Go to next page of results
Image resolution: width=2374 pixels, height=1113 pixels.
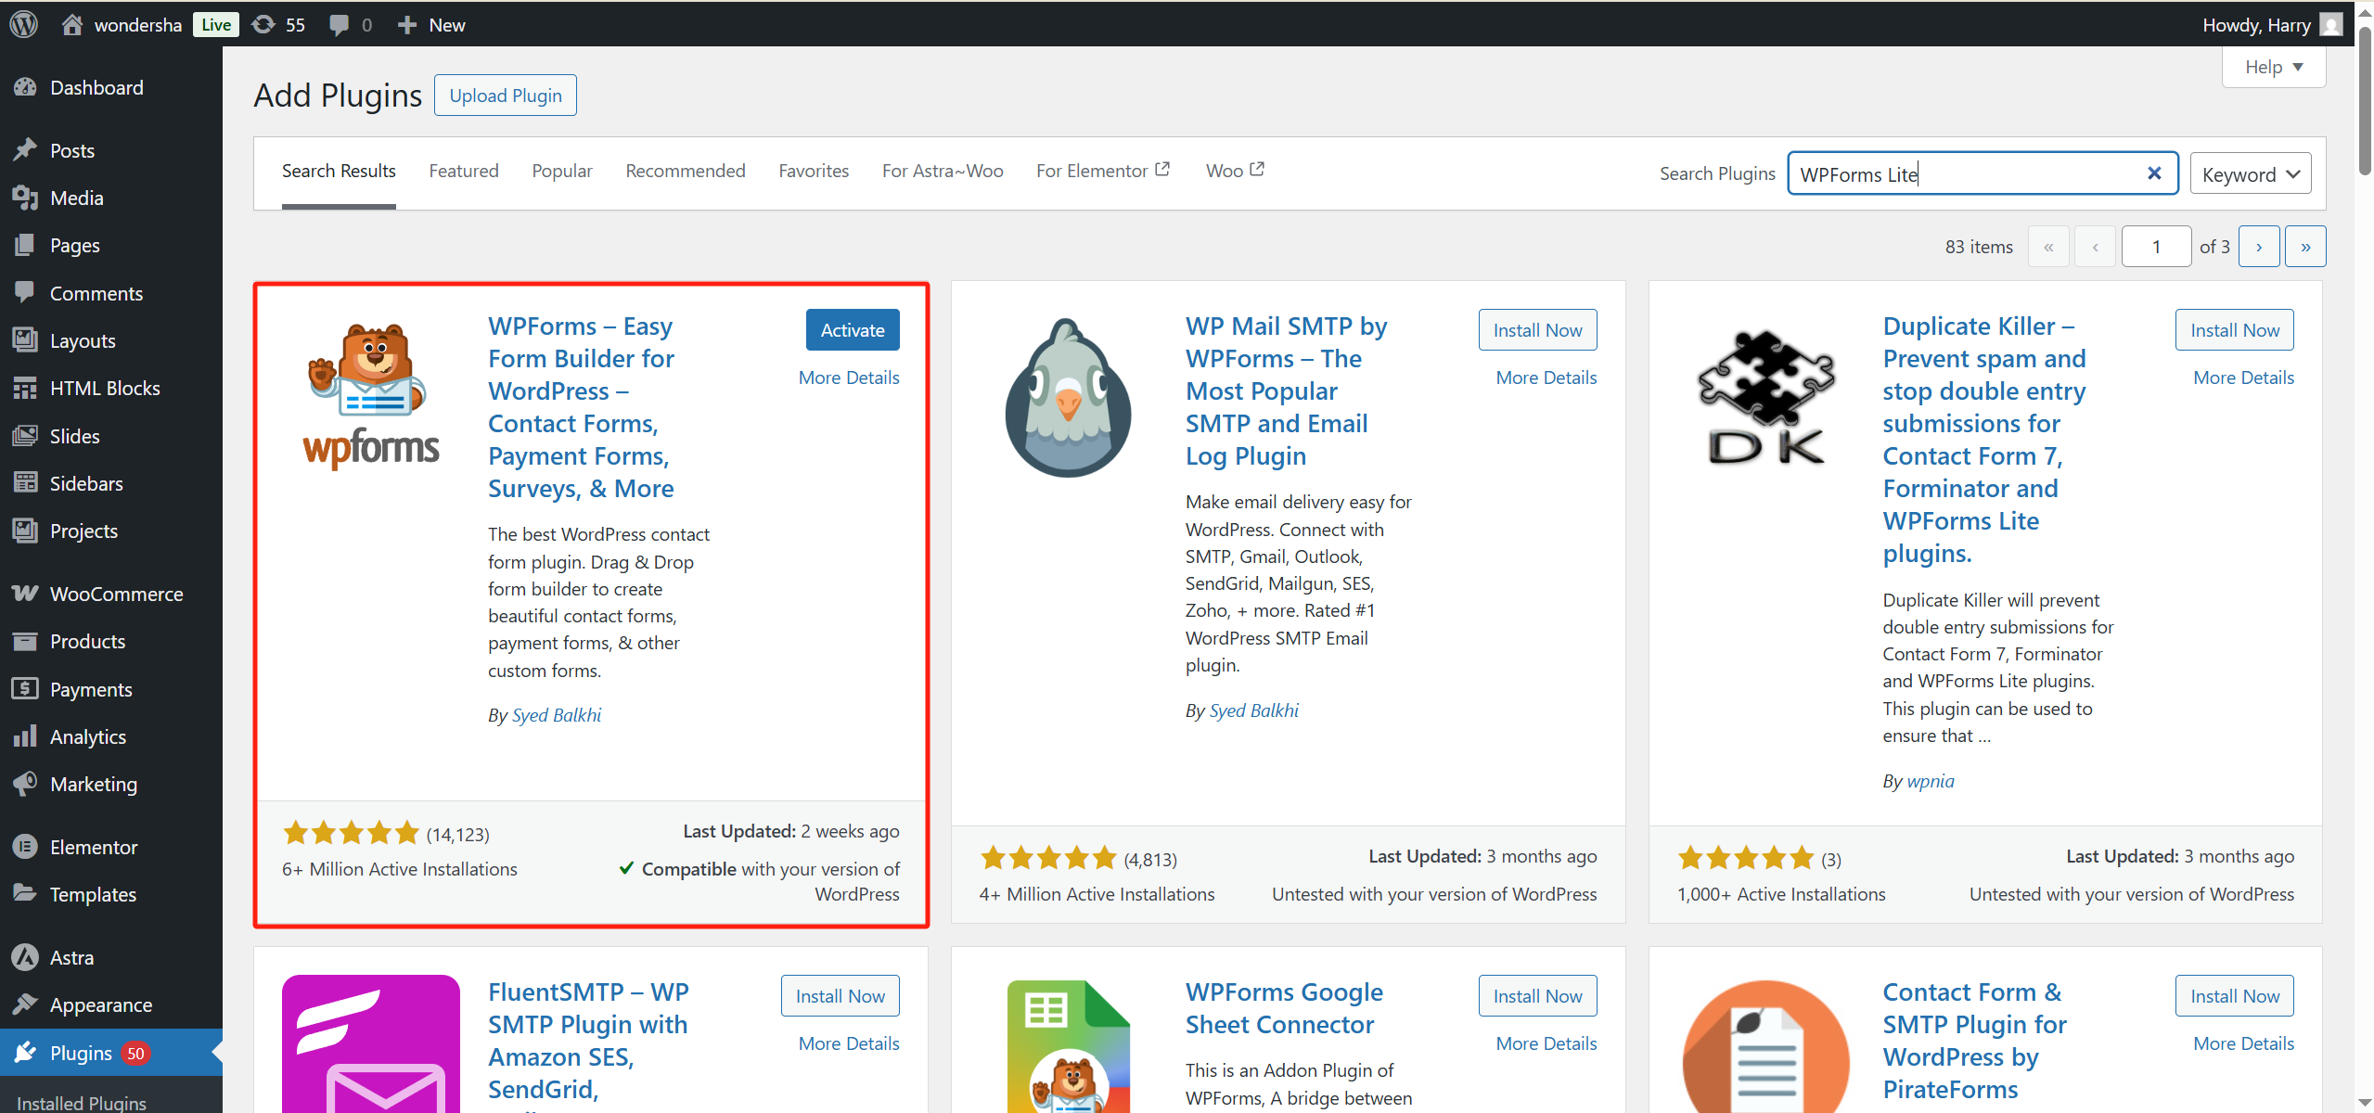(x=2258, y=247)
